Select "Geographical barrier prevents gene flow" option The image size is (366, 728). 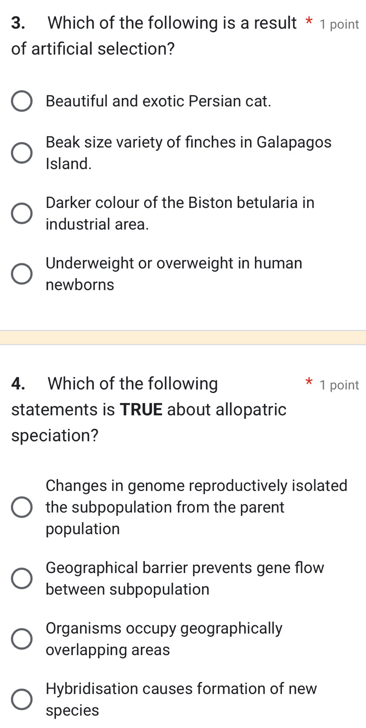[185, 578]
